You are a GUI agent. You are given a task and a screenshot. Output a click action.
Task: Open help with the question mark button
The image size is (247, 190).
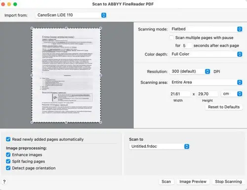tap(4, 182)
